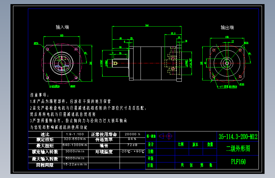Image resolution: width=275 pixels, height=178 pixels.
Task: Click the '第' sheet number label
Action: 202,165
